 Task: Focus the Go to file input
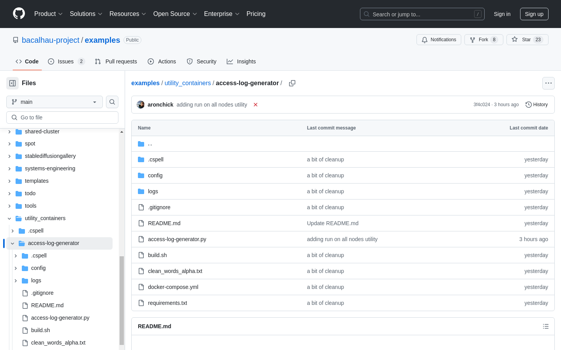(x=62, y=117)
